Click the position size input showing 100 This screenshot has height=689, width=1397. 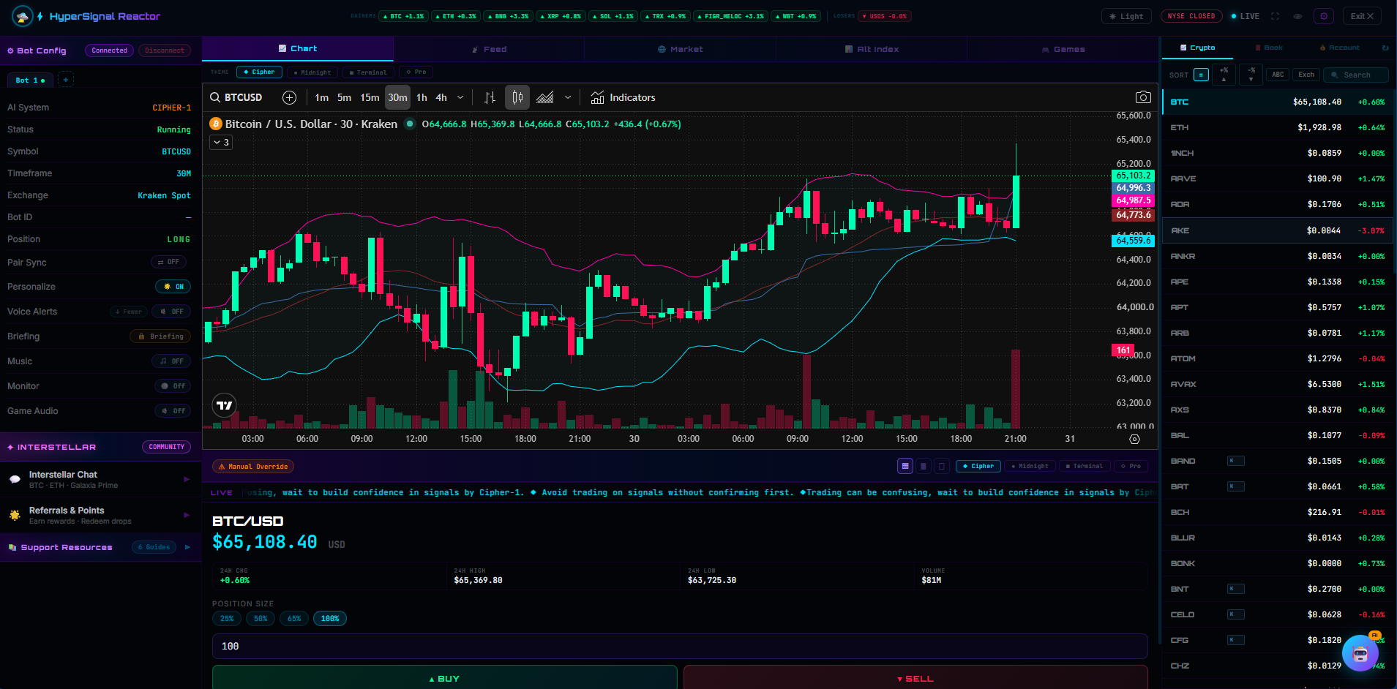coord(680,647)
